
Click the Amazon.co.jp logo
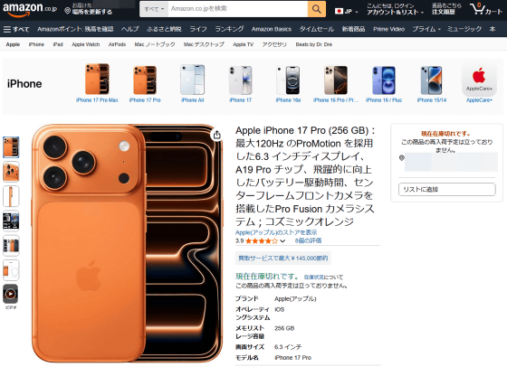pos(30,9)
